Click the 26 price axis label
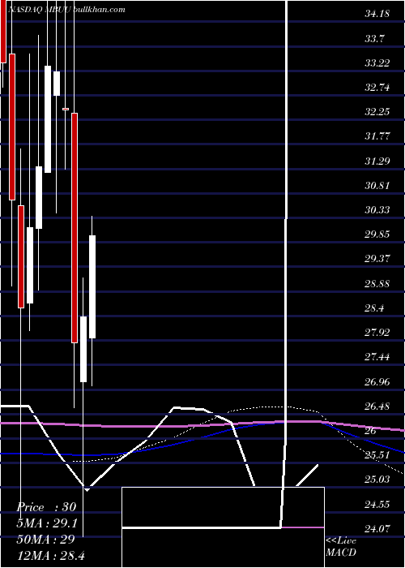This screenshot has width=405, height=568. 371,431
